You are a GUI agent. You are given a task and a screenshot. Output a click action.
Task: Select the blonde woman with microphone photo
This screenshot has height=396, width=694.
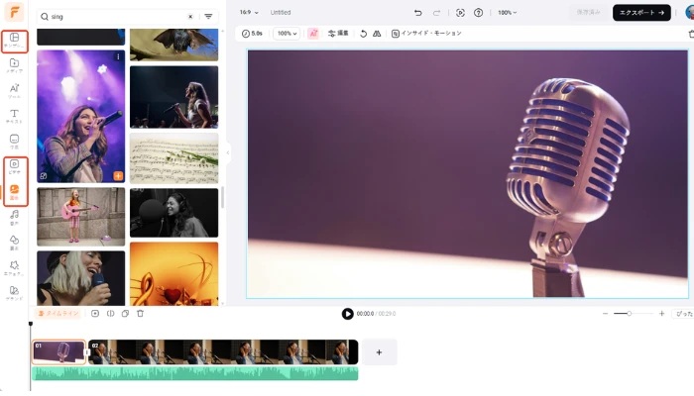coord(81,278)
